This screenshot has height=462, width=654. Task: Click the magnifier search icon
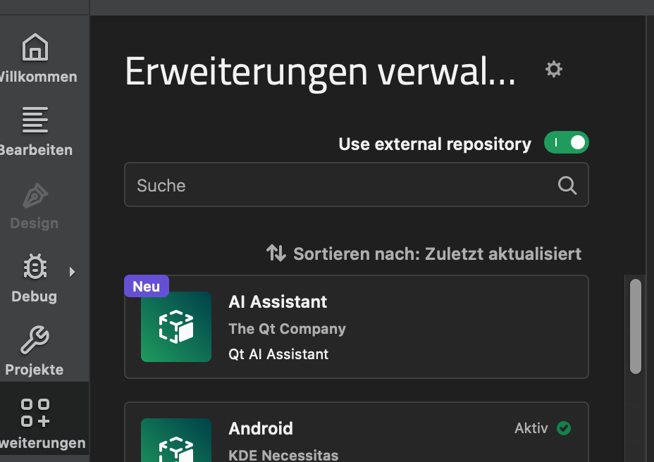pyautogui.click(x=567, y=185)
